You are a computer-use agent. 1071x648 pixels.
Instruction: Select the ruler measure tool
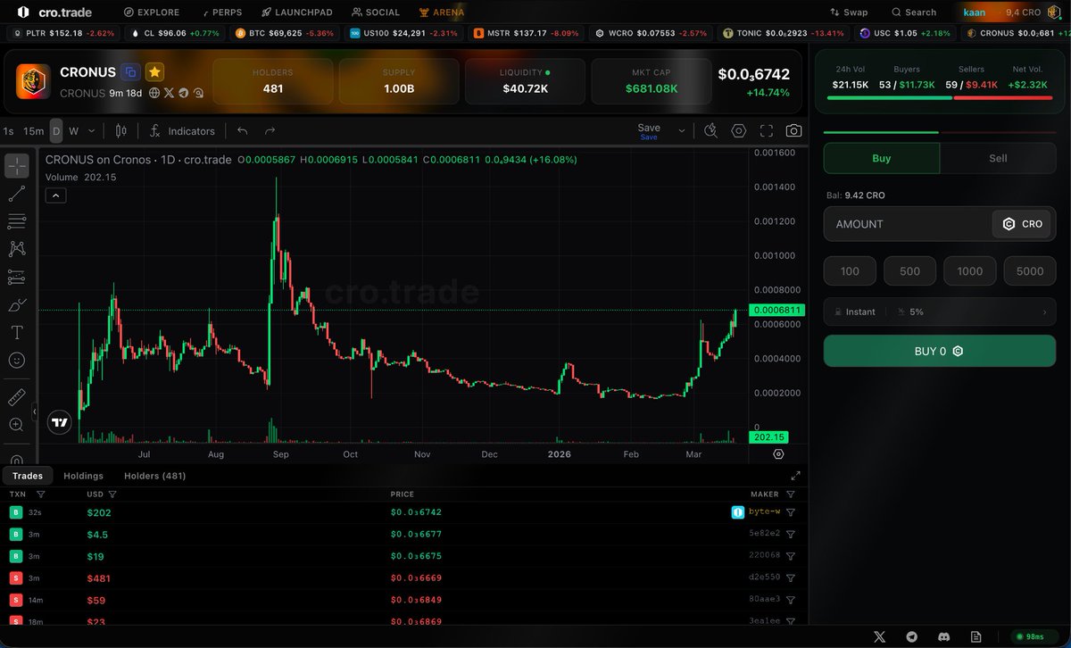[17, 397]
